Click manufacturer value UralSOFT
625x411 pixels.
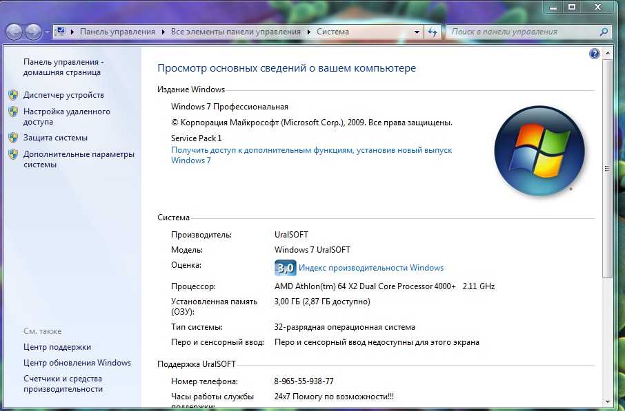tap(291, 235)
